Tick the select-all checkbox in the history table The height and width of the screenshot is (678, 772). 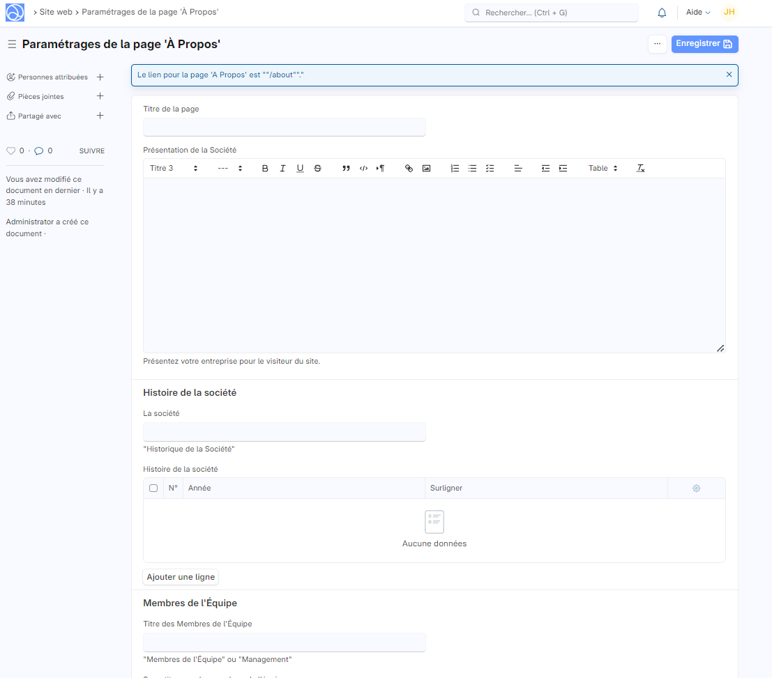pos(153,488)
